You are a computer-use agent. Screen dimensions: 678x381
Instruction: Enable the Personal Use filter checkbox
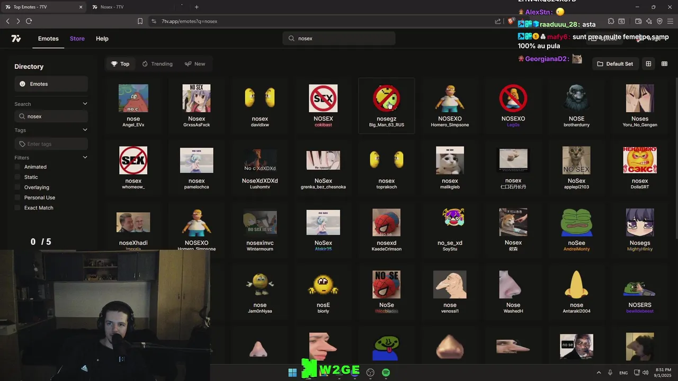coord(17,197)
